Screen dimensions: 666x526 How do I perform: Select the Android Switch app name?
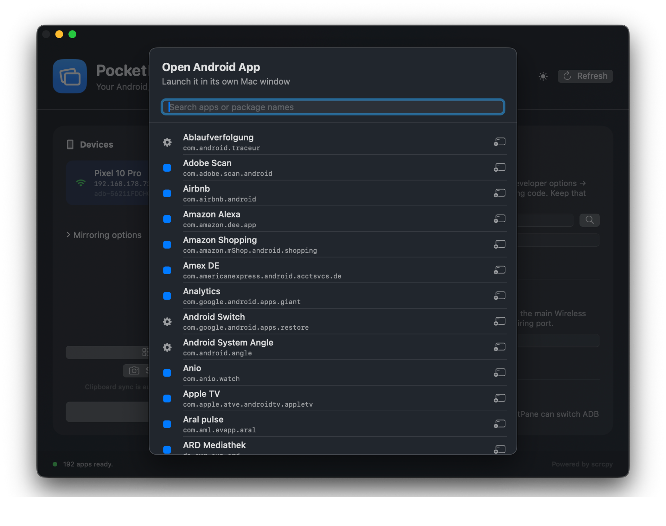coord(214,317)
